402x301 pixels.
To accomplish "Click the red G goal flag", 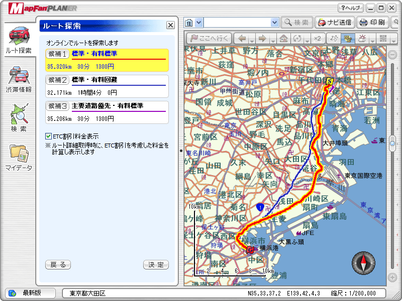I will (x=250, y=249).
